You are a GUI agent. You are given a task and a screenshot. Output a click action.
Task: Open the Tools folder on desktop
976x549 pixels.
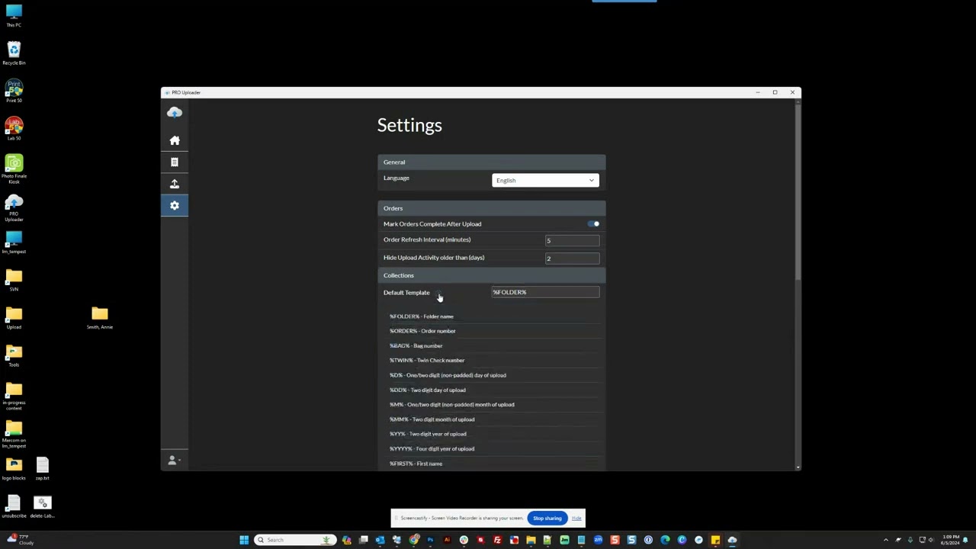pyautogui.click(x=14, y=355)
